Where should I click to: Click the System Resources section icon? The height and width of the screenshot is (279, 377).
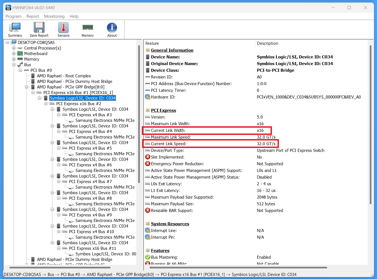coord(148,224)
